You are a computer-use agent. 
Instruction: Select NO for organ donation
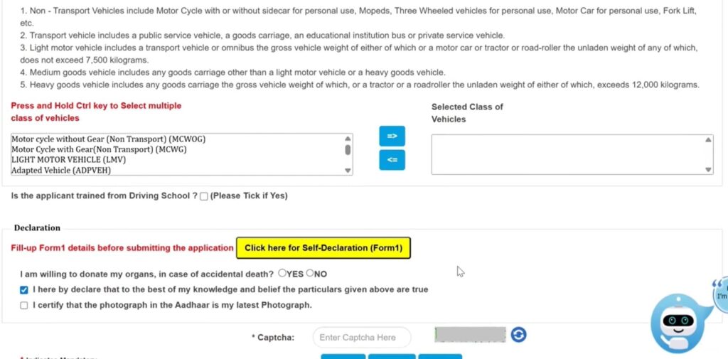coord(310,273)
